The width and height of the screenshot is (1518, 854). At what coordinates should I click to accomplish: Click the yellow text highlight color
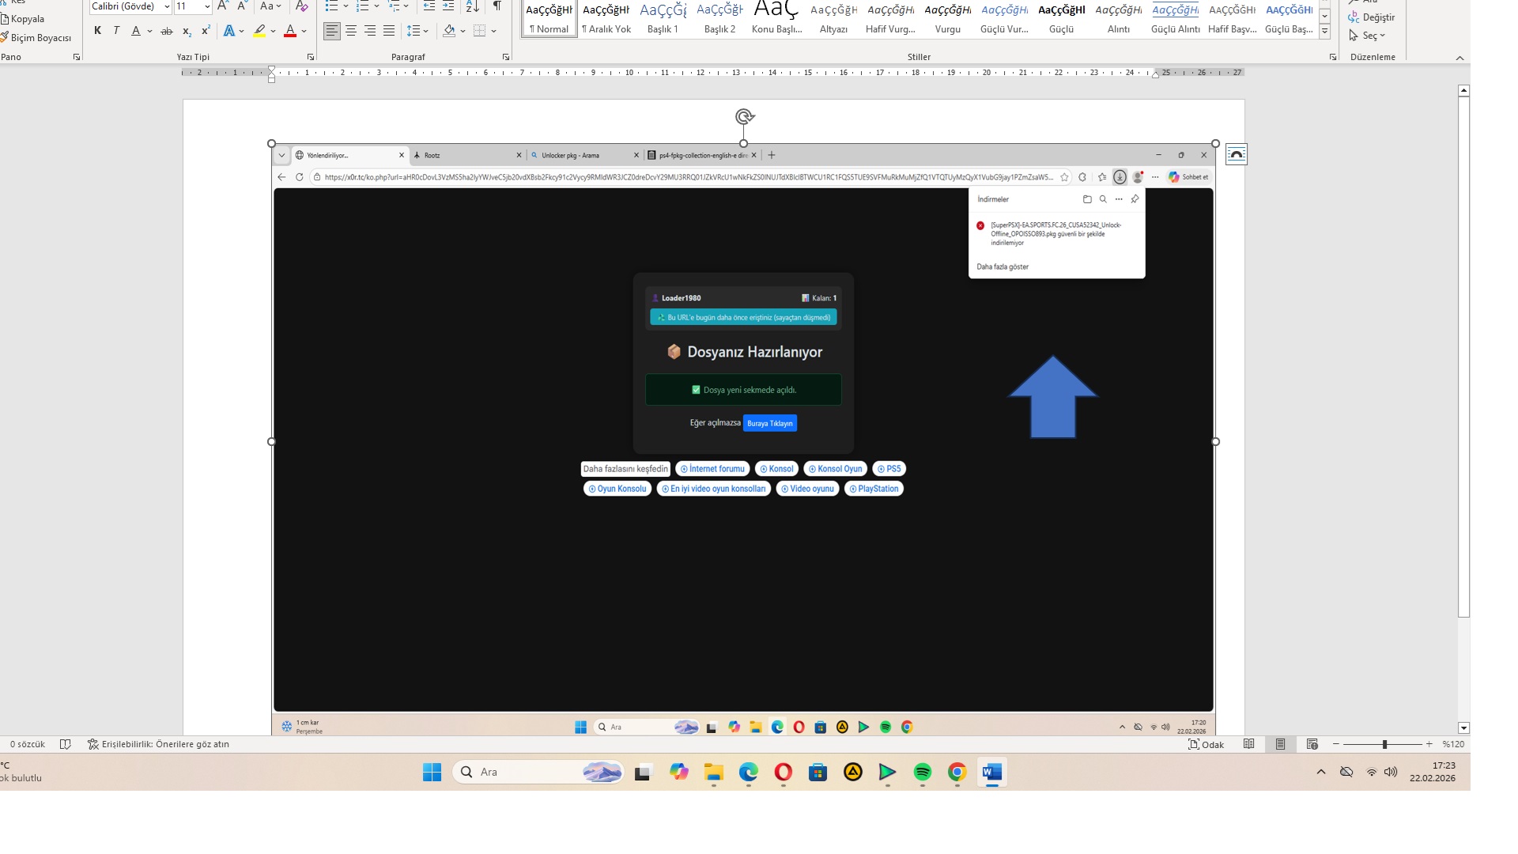pyautogui.click(x=259, y=31)
